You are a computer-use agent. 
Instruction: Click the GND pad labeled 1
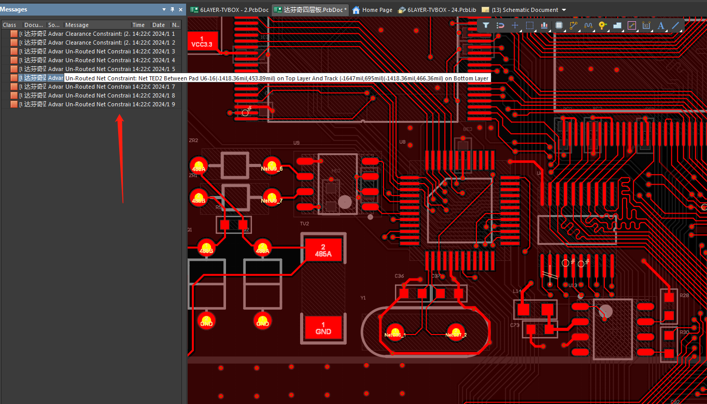click(323, 328)
